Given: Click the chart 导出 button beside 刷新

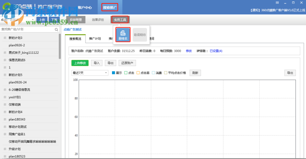Looking at the screenshot, I should pos(290,73).
